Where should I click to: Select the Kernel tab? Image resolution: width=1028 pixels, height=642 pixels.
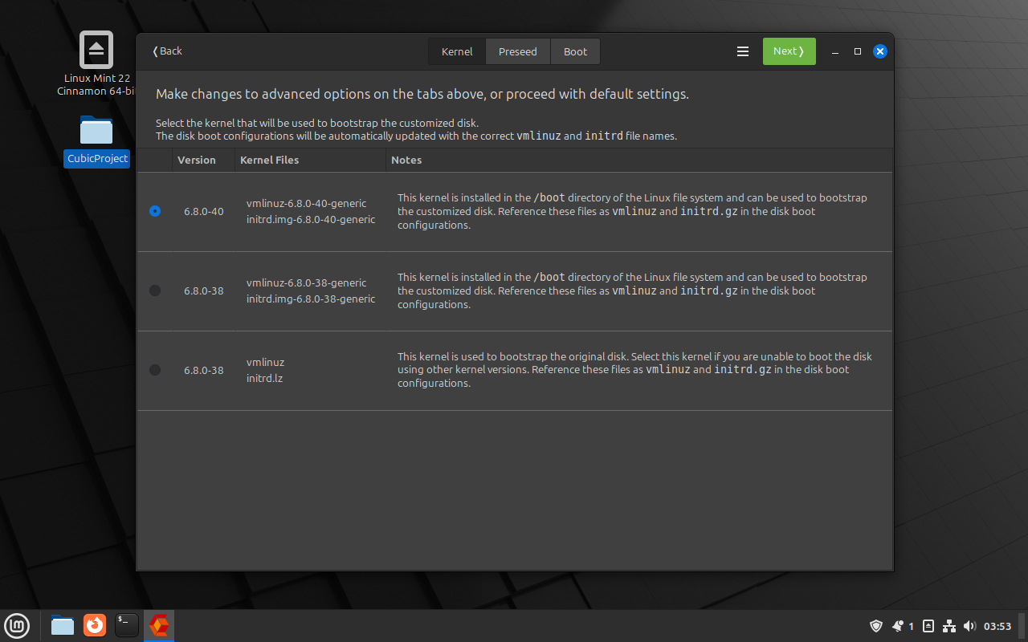point(457,51)
